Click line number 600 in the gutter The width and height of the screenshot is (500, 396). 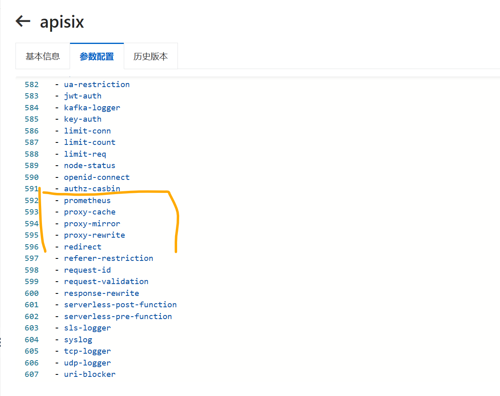click(31, 293)
